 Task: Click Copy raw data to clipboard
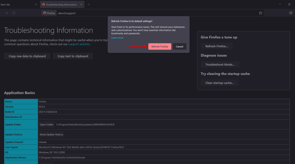click(x=27, y=56)
